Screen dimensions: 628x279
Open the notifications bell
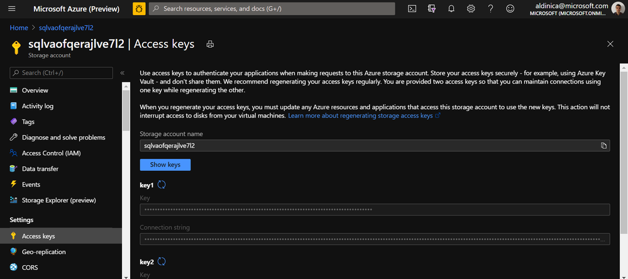(x=451, y=9)
